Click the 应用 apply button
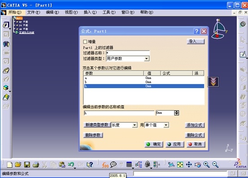 tap(175, 144)
